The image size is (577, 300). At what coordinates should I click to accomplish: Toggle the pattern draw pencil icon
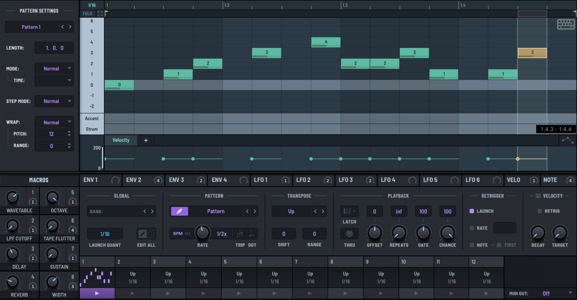tap(179, 211)
